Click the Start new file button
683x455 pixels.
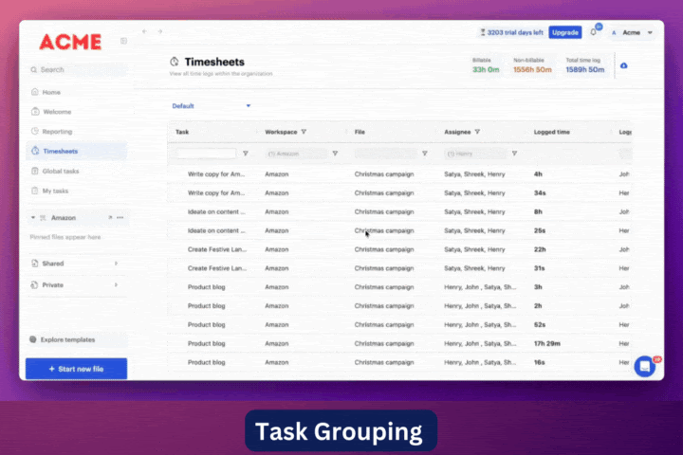point(76,368)
